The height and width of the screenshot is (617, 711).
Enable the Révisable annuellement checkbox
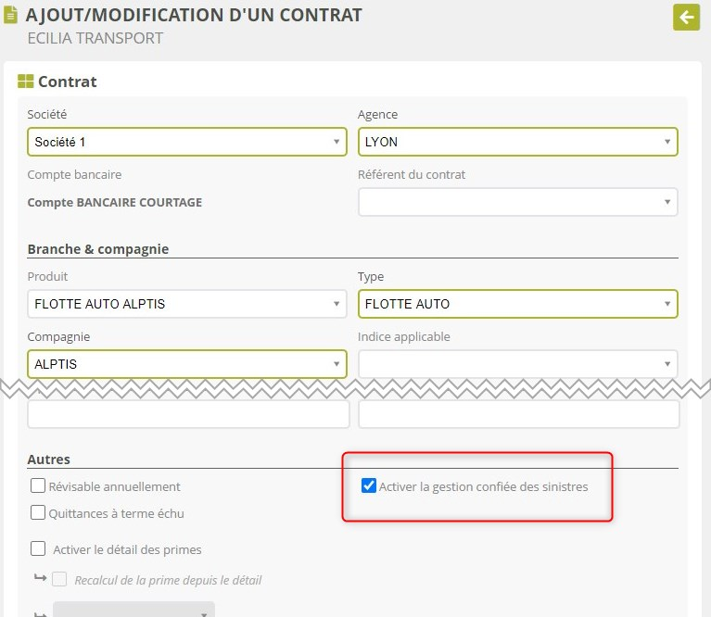coord(38,486)
